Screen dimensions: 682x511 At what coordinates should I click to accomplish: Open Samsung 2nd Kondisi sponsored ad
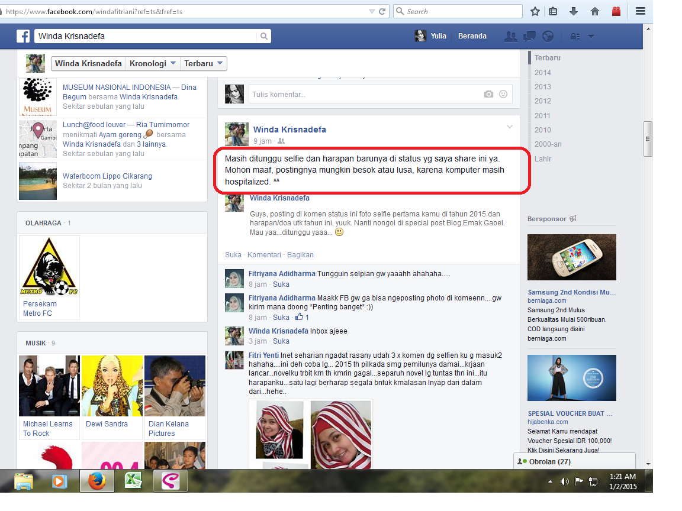coord(571,292)
